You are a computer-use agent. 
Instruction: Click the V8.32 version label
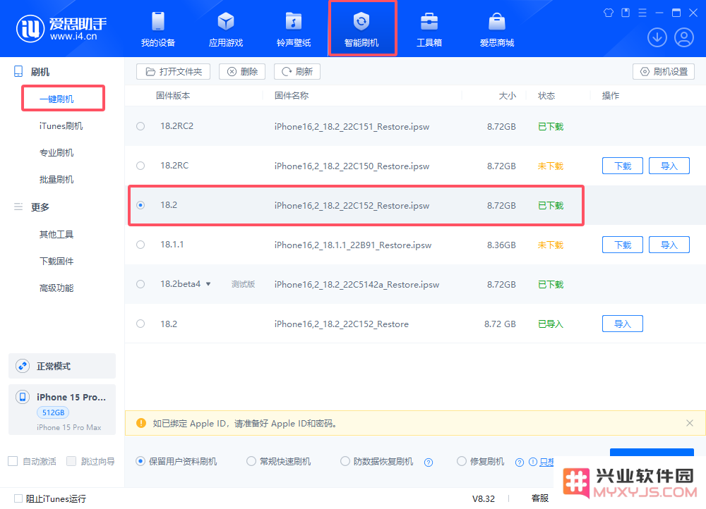click(x=484, y=498)
